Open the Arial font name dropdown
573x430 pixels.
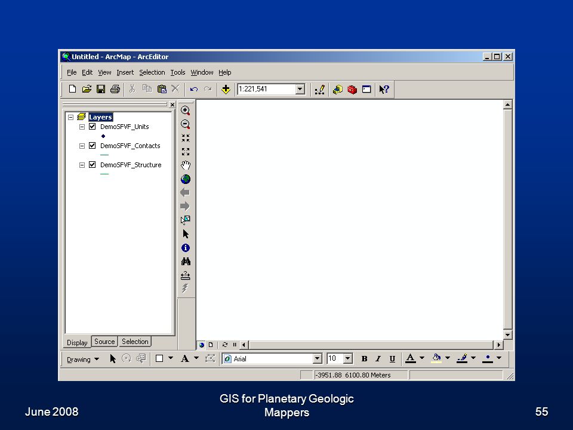coord(317,358)
